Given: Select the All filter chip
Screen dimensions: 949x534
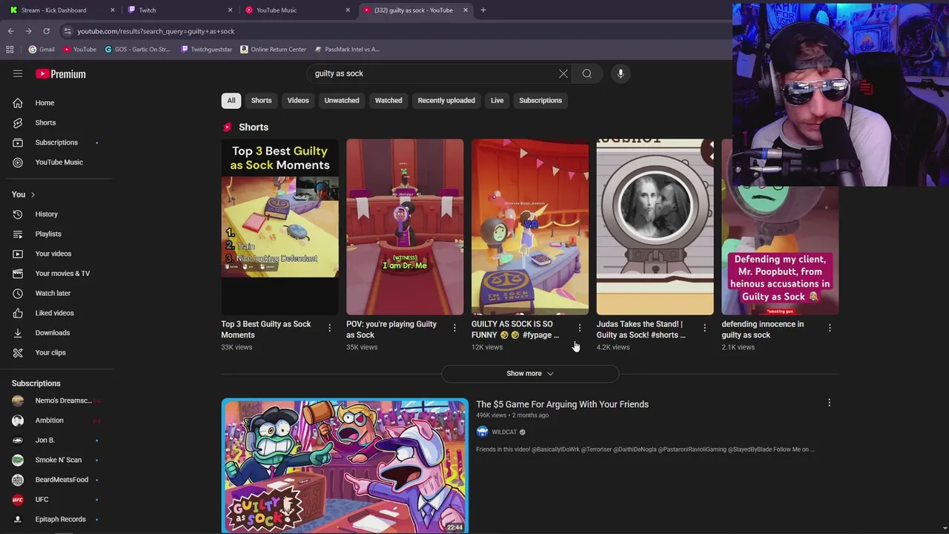Looking at the screenshot, I should click(231, 100).
